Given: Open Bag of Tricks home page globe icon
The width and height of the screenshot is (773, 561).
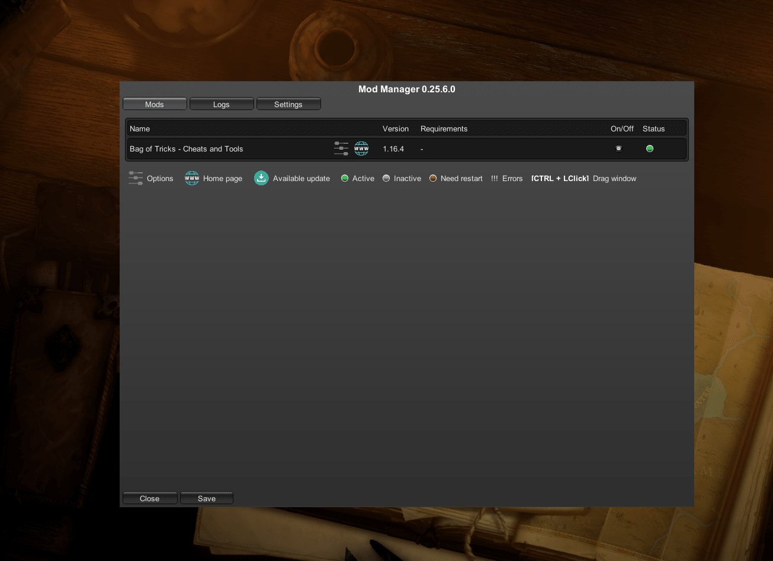Looking at the screenshot, I should 361,149.
